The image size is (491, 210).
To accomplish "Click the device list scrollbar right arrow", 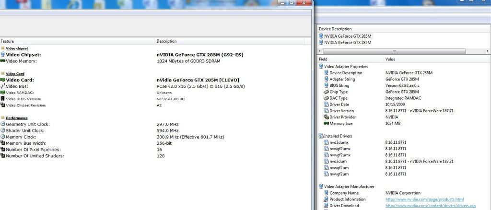I will [x=488, y=51].
